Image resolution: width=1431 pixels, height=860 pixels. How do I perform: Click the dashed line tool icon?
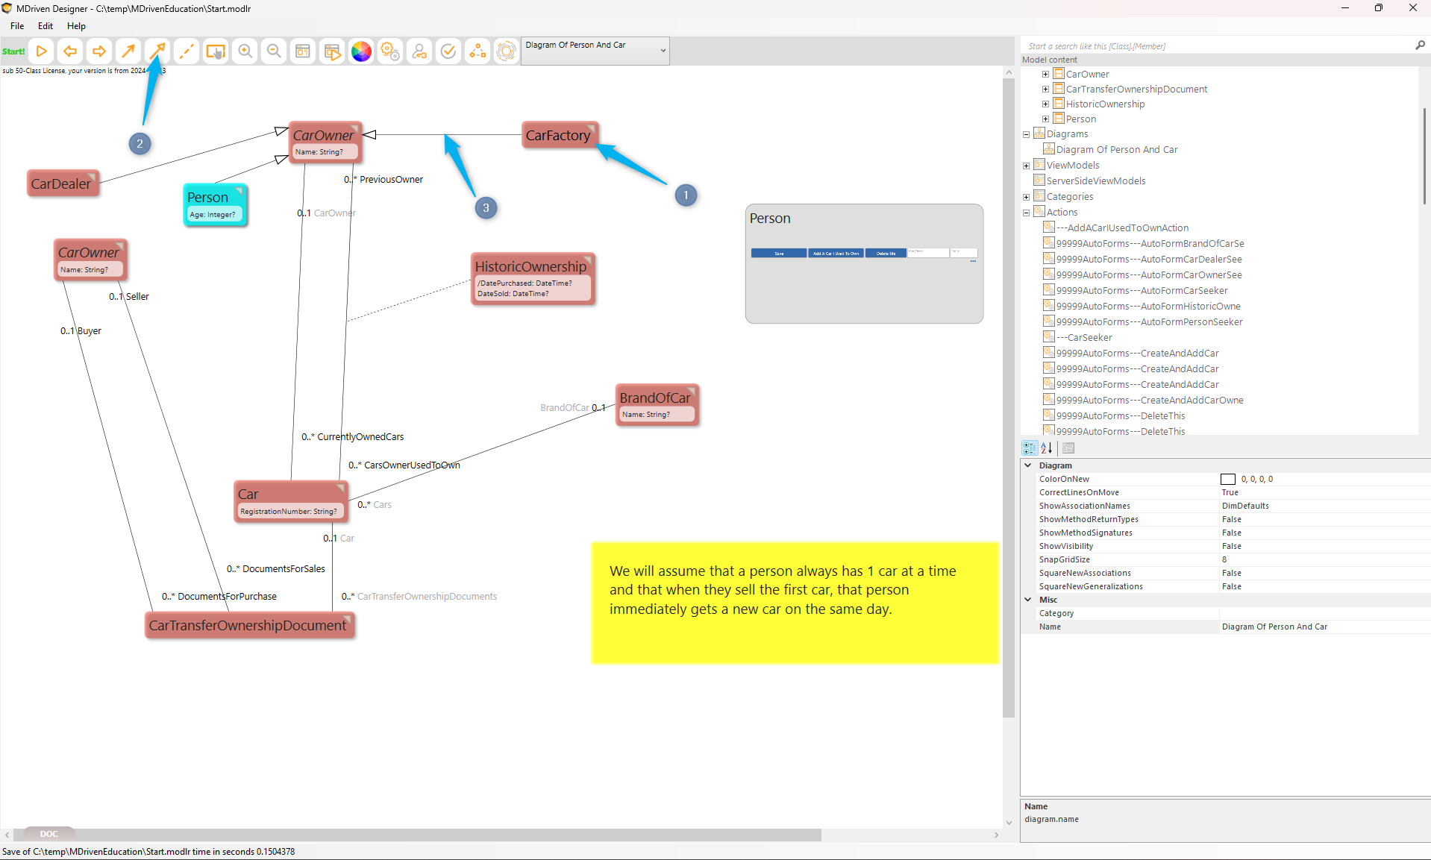point(187,51)
